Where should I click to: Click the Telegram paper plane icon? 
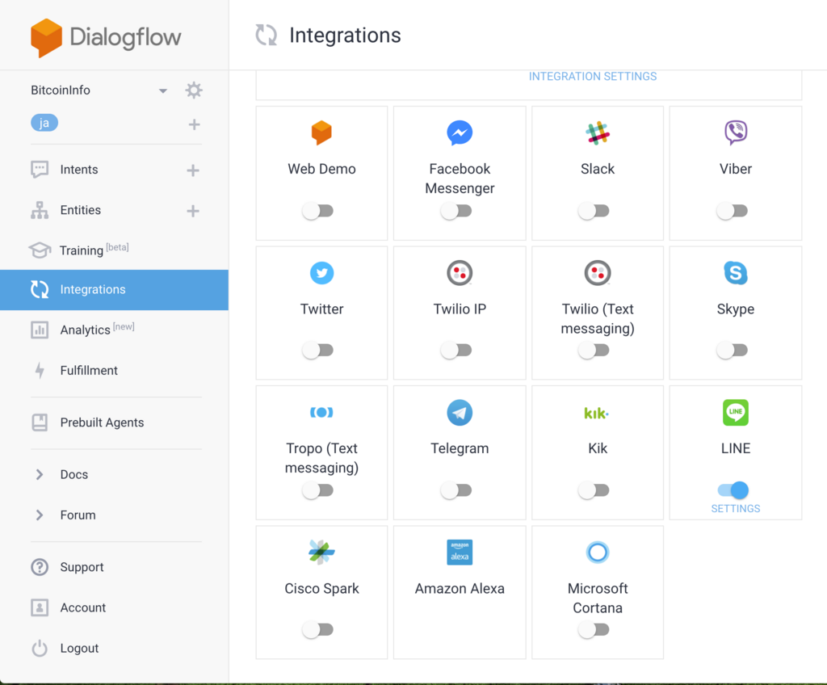460,413
